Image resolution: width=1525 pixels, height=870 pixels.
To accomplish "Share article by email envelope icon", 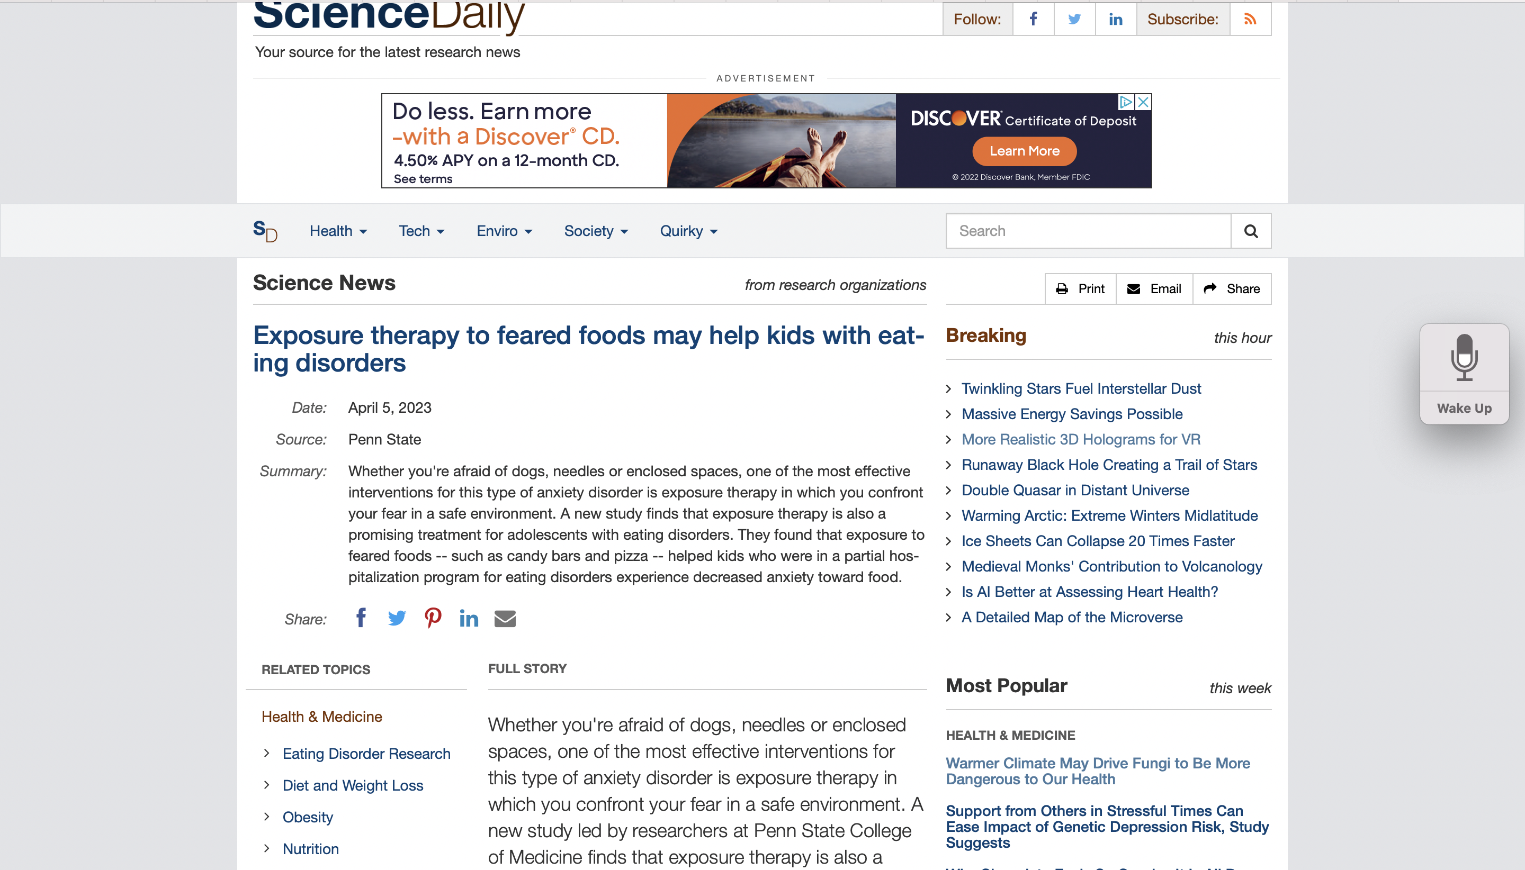I will (x=505, y=619).
